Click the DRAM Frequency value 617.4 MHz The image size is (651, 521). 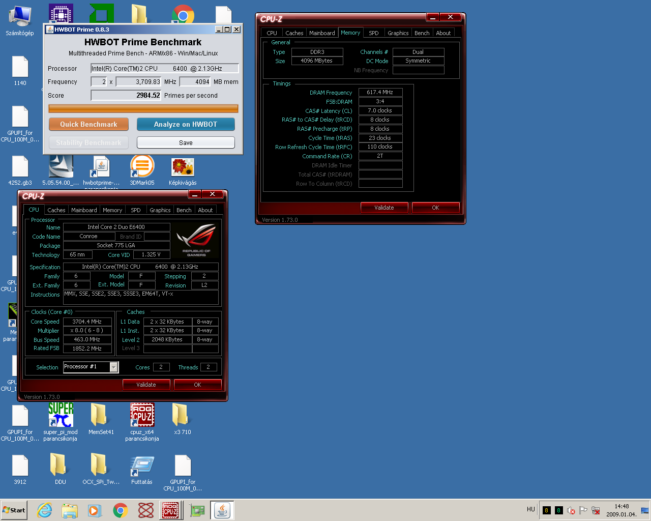[x=380, y=92]
